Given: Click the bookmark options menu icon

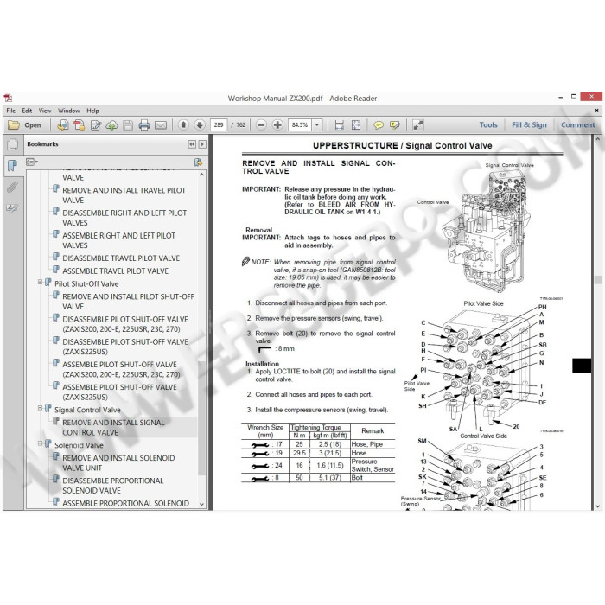Looking at the screenshot, I should tap(32, 162).
